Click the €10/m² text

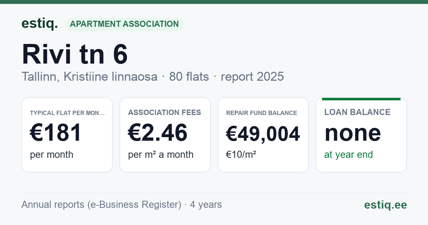click(x=241, y=155)
